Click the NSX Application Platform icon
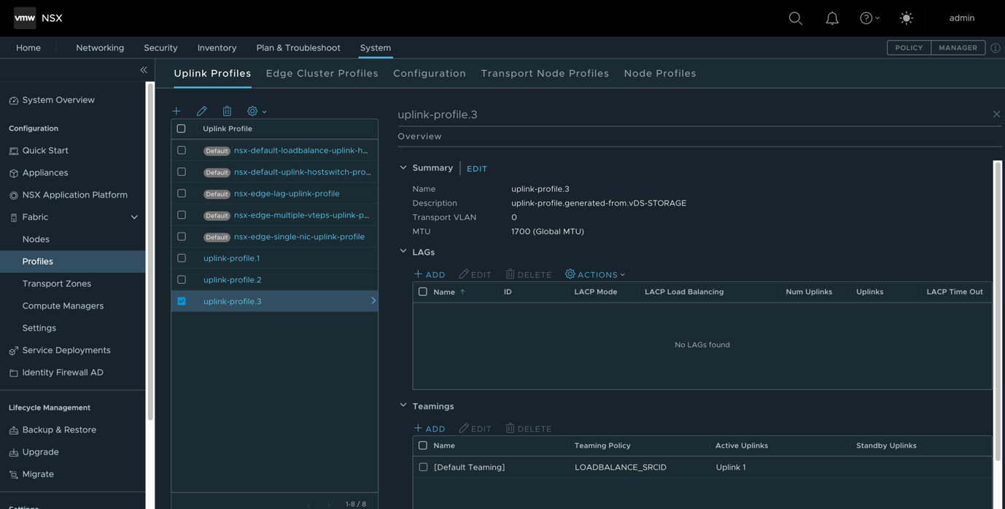The width and height of the screenshot is (1005, 509). pyautogui.click(x=14, y=195)
